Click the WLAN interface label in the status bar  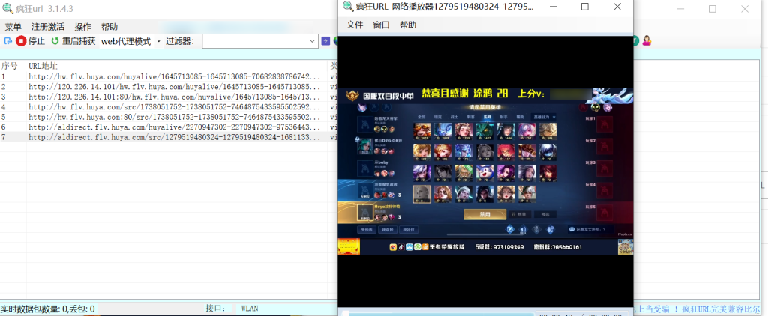250,309
